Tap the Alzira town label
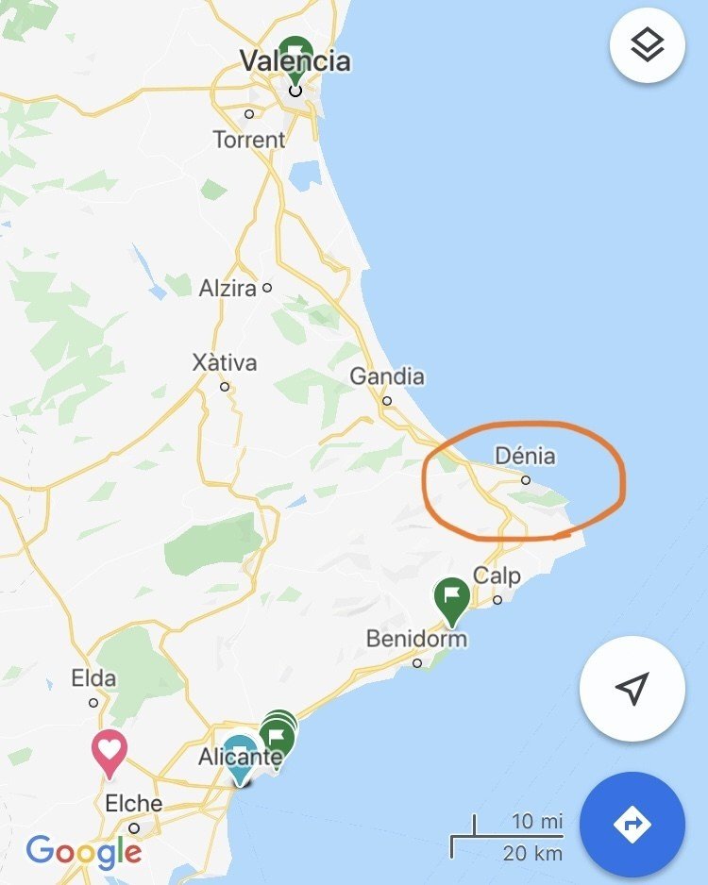The height and width of the screenshot is (885, 708). (x=228, y=289)
